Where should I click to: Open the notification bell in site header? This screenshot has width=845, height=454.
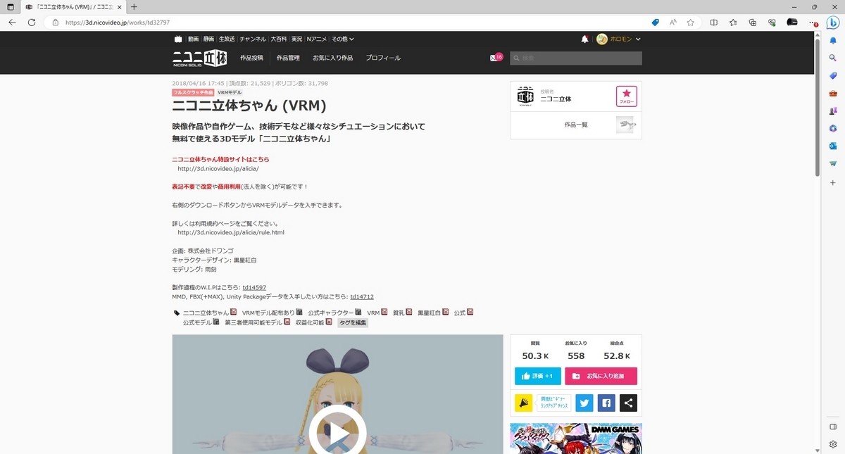[x=584, y=39]
